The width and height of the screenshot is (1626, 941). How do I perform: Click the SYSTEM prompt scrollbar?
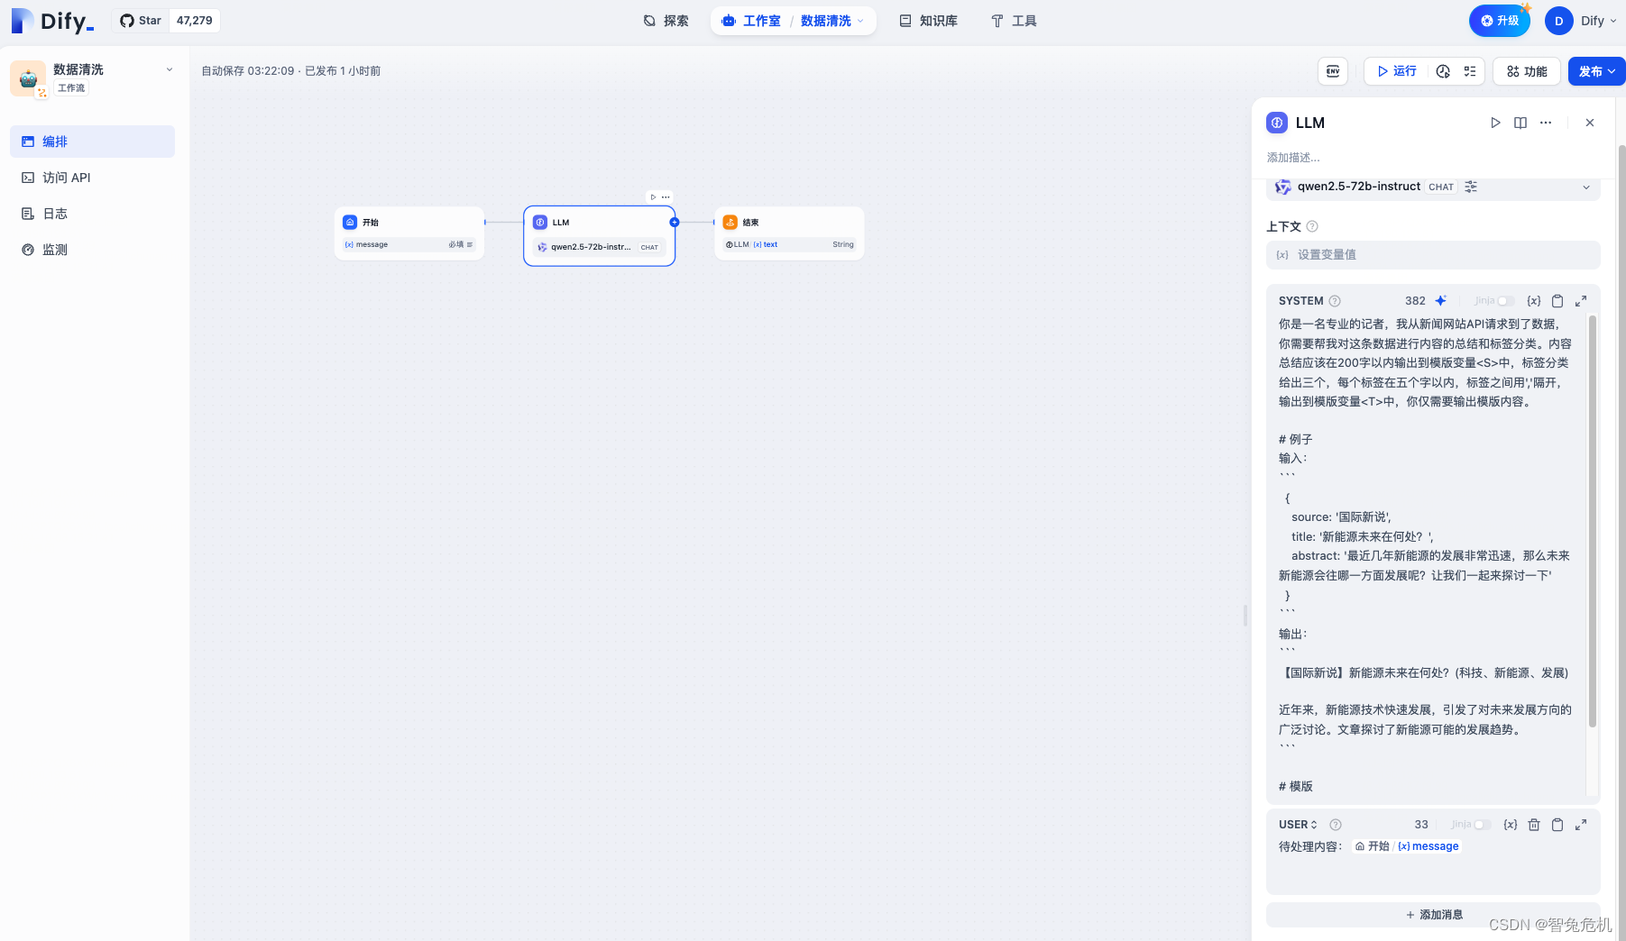coord(1593,521)
